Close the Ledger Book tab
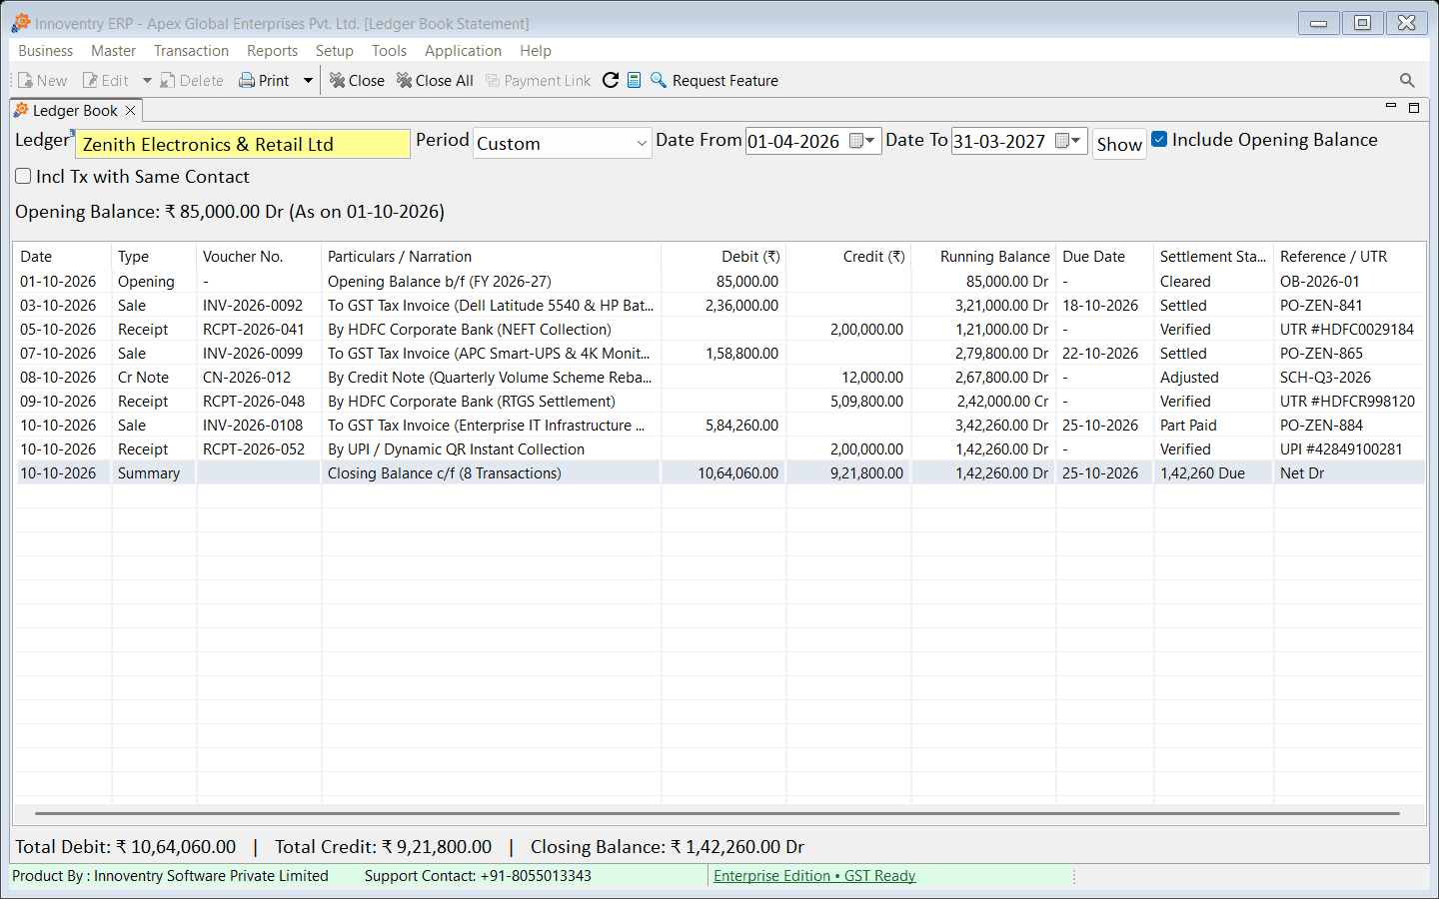This screenshot has height=899, width=1439. click(x=130, y=111)
